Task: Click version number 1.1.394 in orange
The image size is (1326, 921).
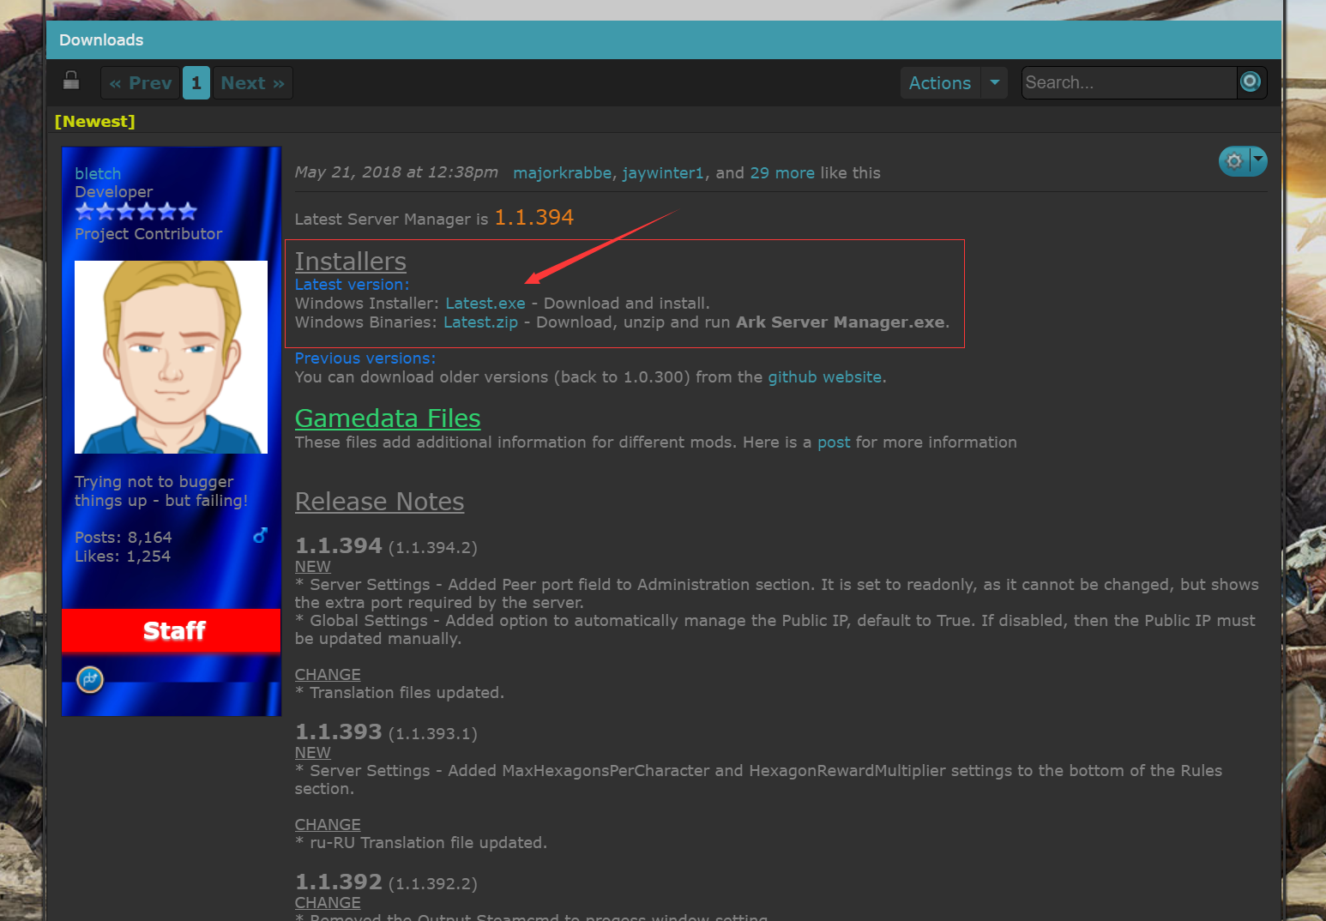Action: tap(534, 217)
